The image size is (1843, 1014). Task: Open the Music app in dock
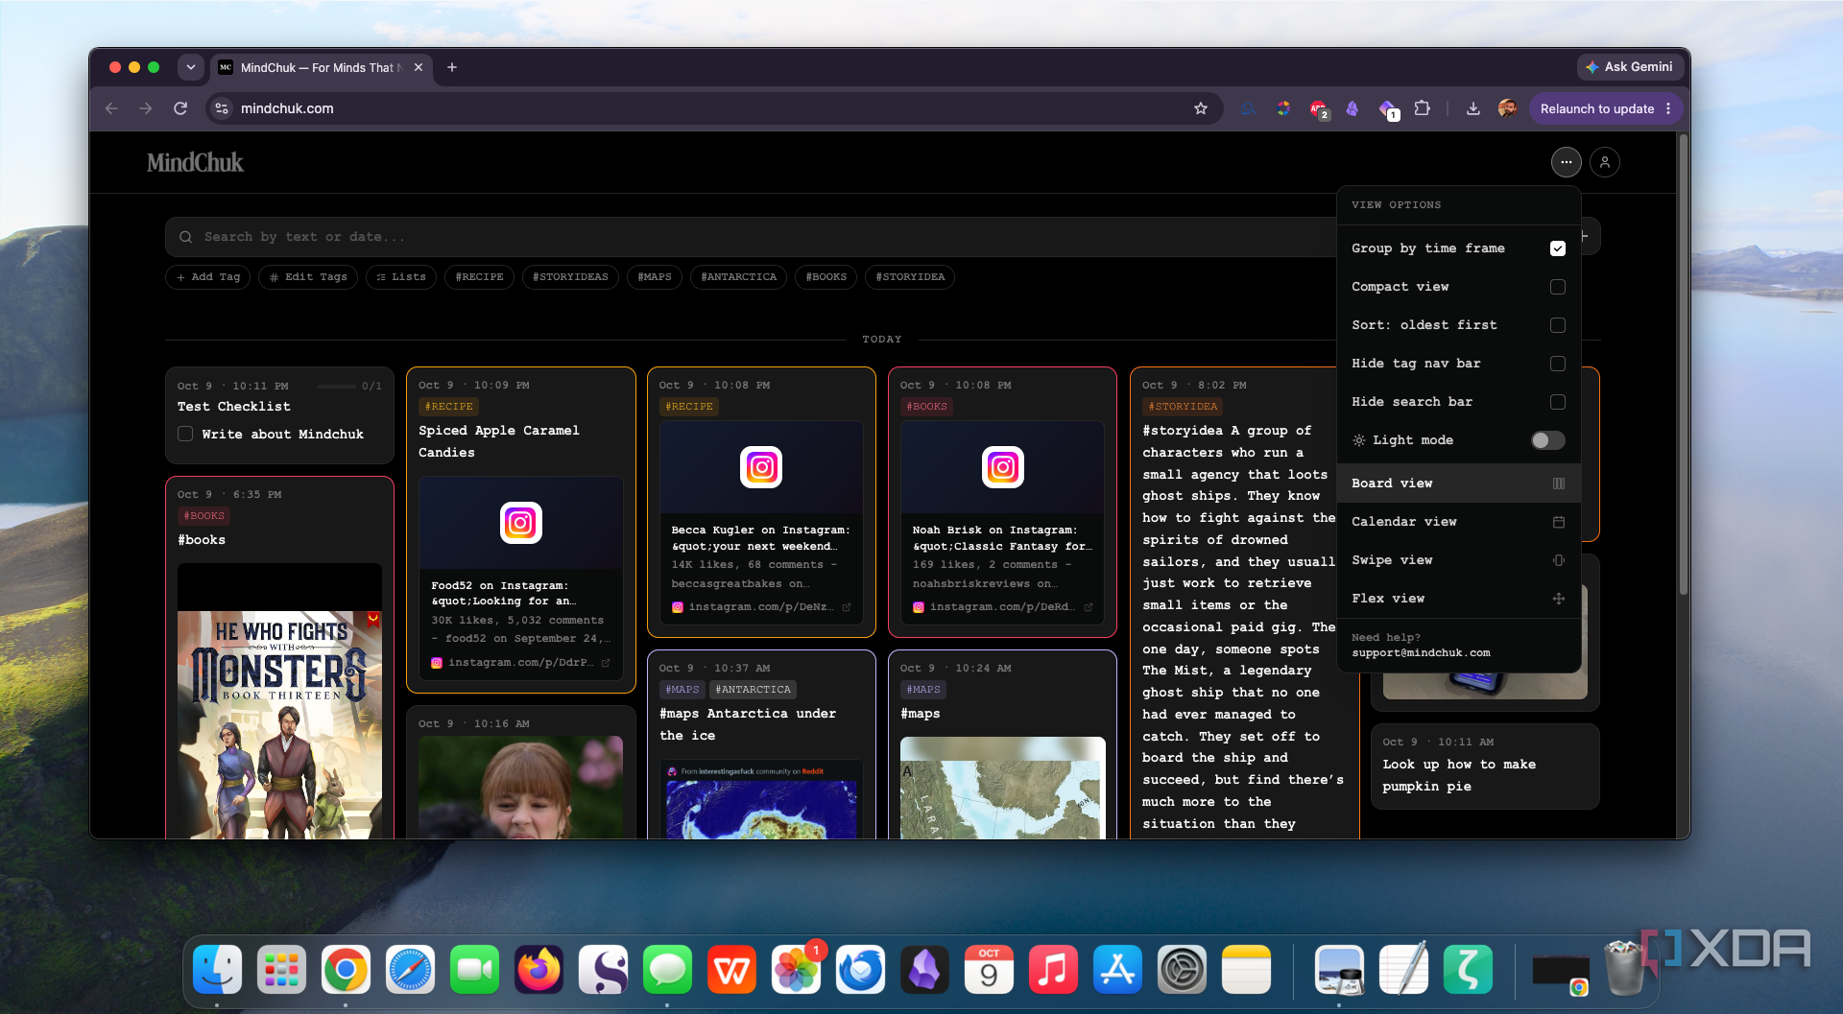pyautogui.click(x=1053, y=970)
